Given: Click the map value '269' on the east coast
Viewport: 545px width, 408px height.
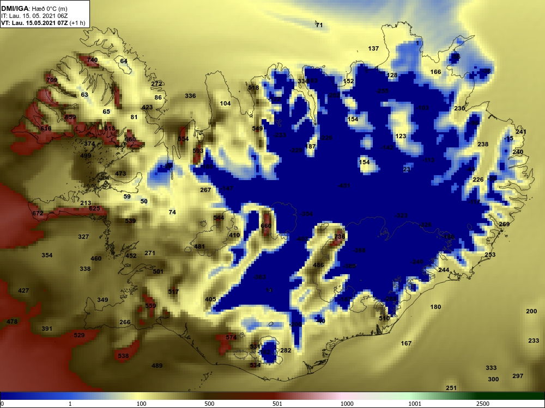Looking at the screenshot, I should [x=504, y=225].
